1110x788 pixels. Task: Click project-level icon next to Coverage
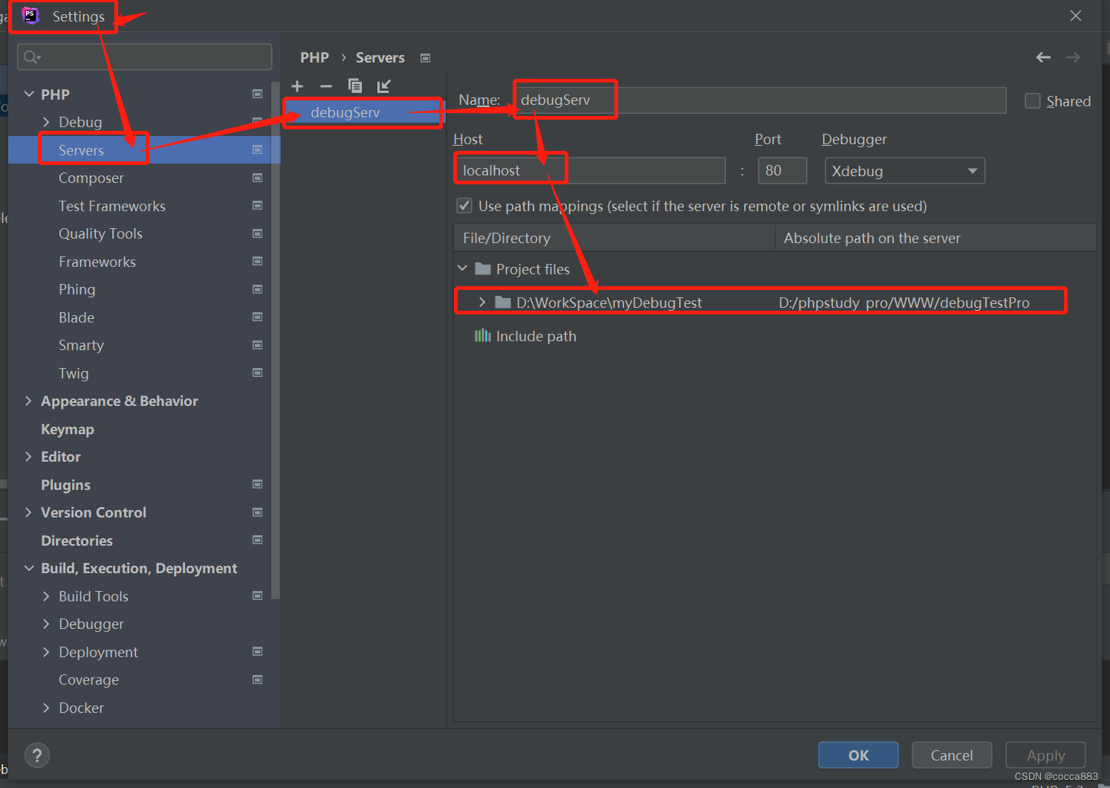tap(257, 679)
